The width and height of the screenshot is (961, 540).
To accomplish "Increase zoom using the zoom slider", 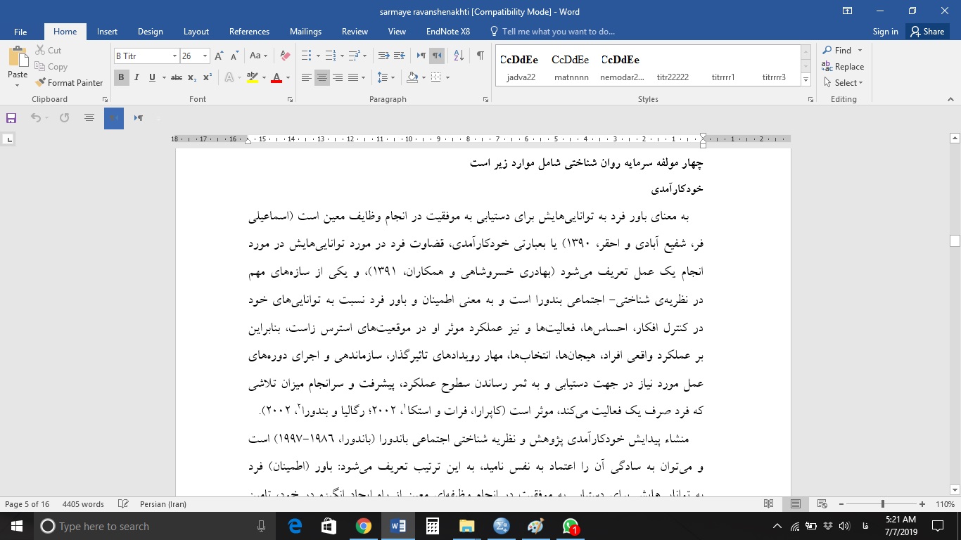I will click(922, 503).
